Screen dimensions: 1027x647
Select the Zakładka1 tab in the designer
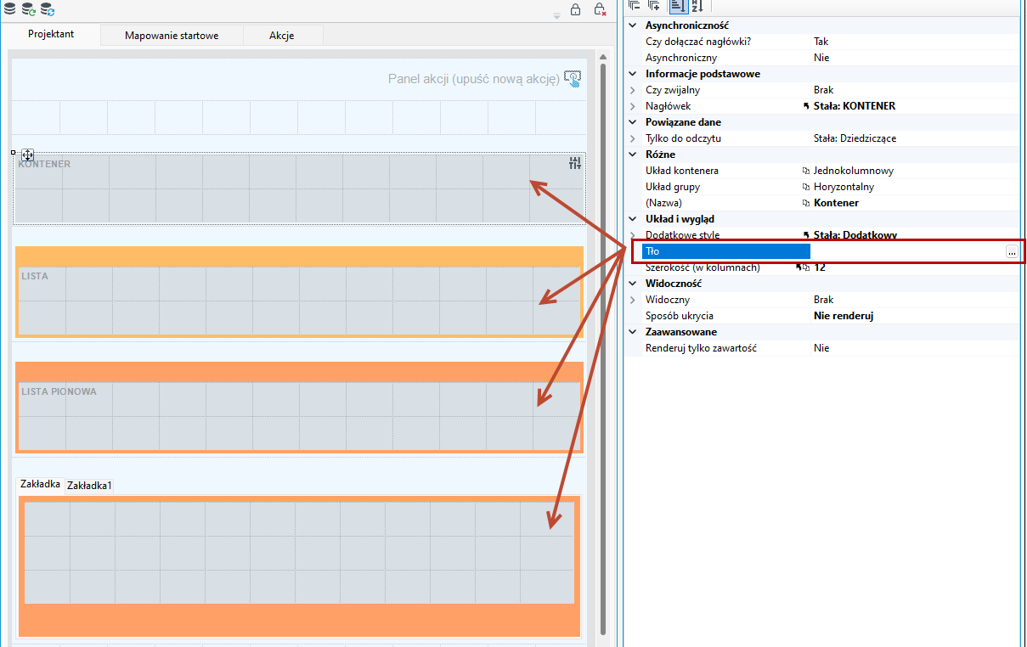(x=89, y=486)
